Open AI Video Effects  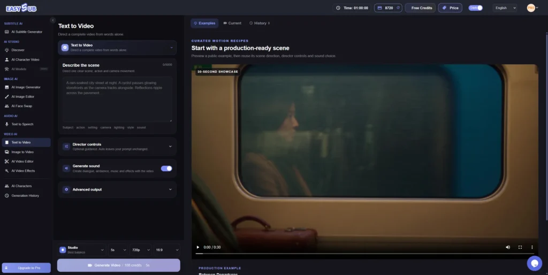26,171
